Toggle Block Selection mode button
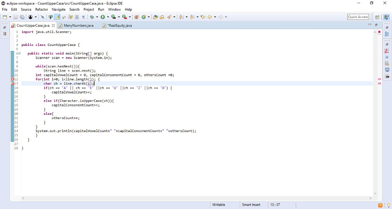 [x=77, y=17]
